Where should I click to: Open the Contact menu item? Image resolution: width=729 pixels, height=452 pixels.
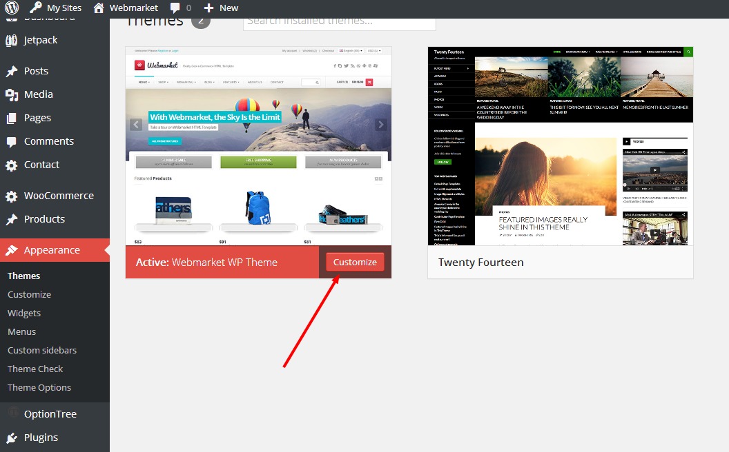point(42,165)
